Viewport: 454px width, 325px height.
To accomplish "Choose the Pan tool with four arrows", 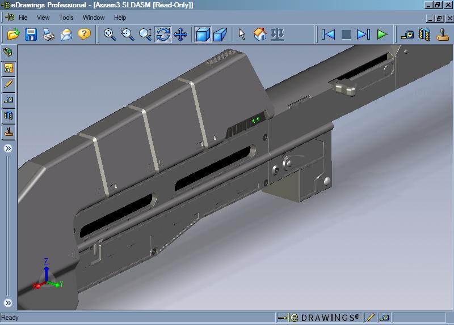I will coord(180,35).
